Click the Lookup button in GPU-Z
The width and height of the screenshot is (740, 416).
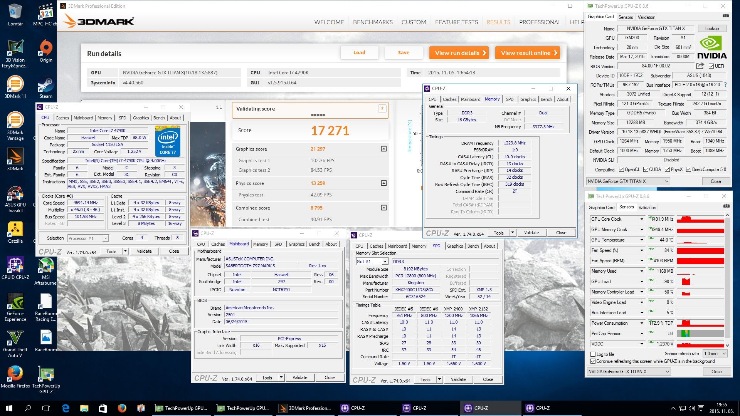(712, 29)
